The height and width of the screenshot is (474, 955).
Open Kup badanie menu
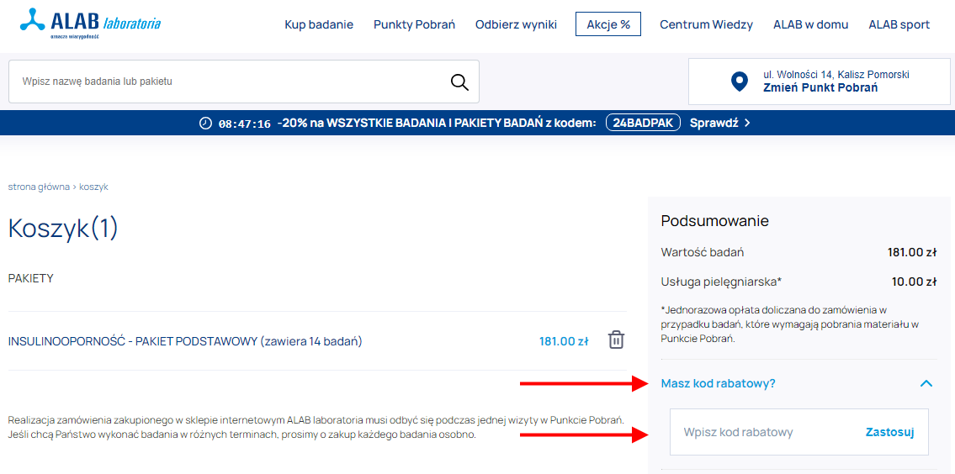click(x=319, y=25)
